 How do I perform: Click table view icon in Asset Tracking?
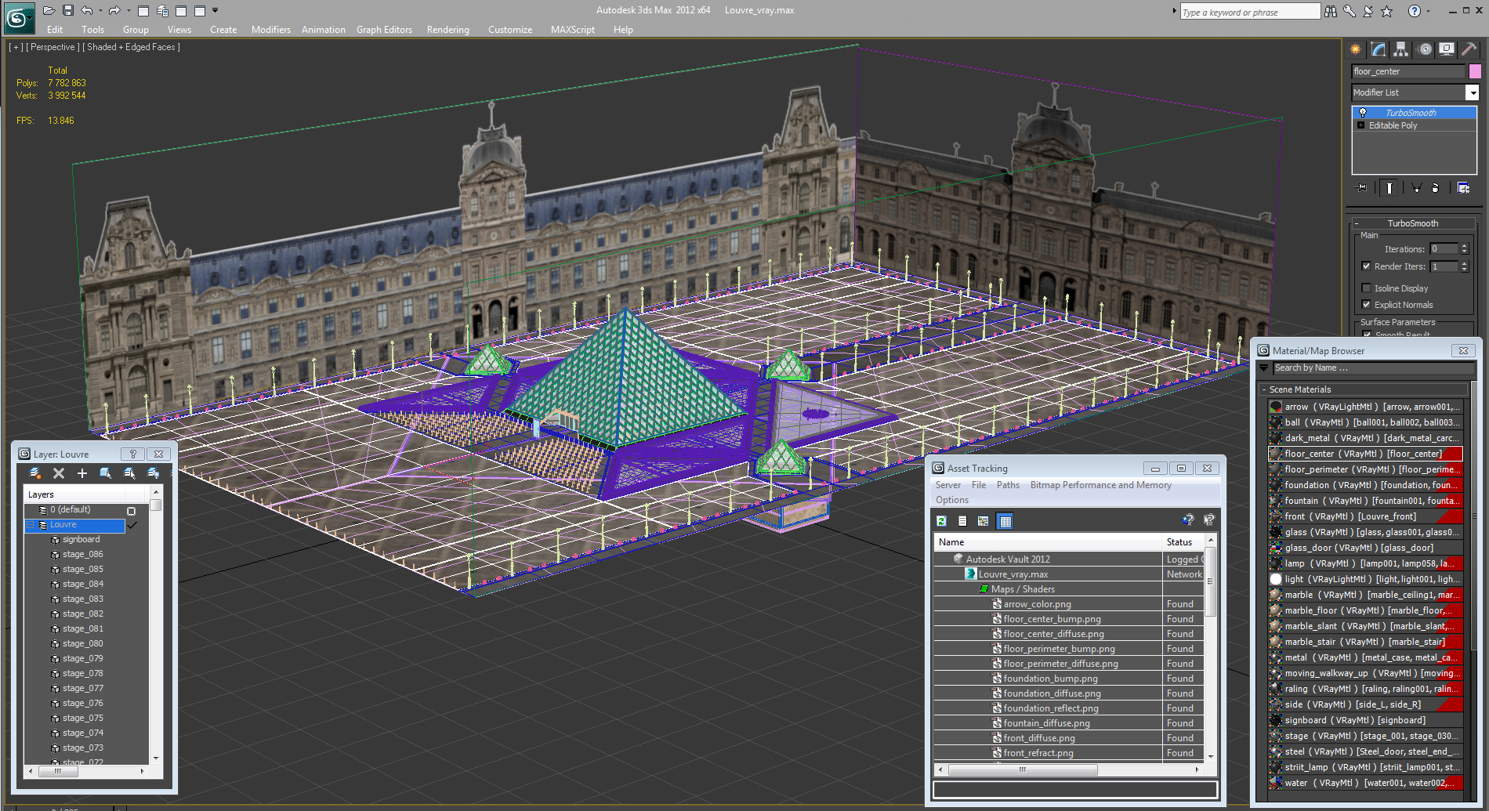1005,521
